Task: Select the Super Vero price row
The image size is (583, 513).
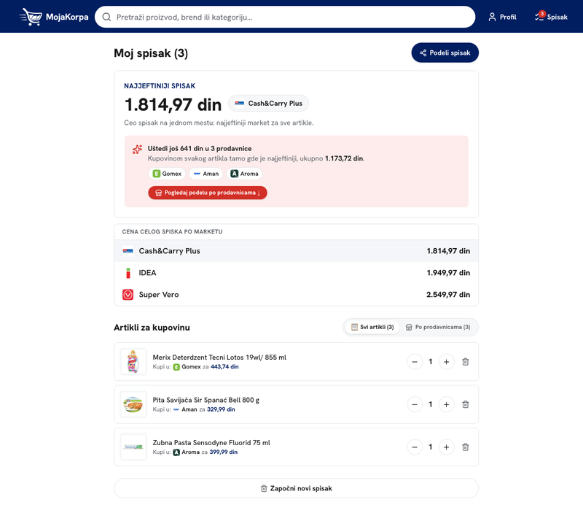Action: click(297, 295)
